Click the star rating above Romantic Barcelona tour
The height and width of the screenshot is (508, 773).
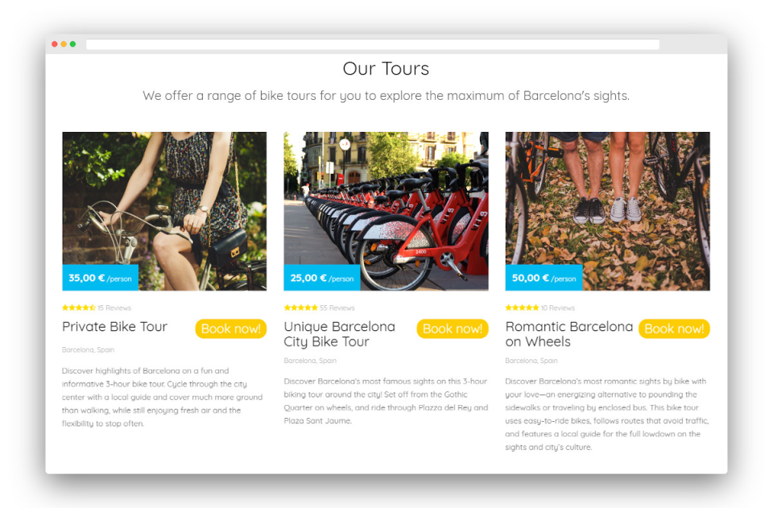(x=522, y=308)
